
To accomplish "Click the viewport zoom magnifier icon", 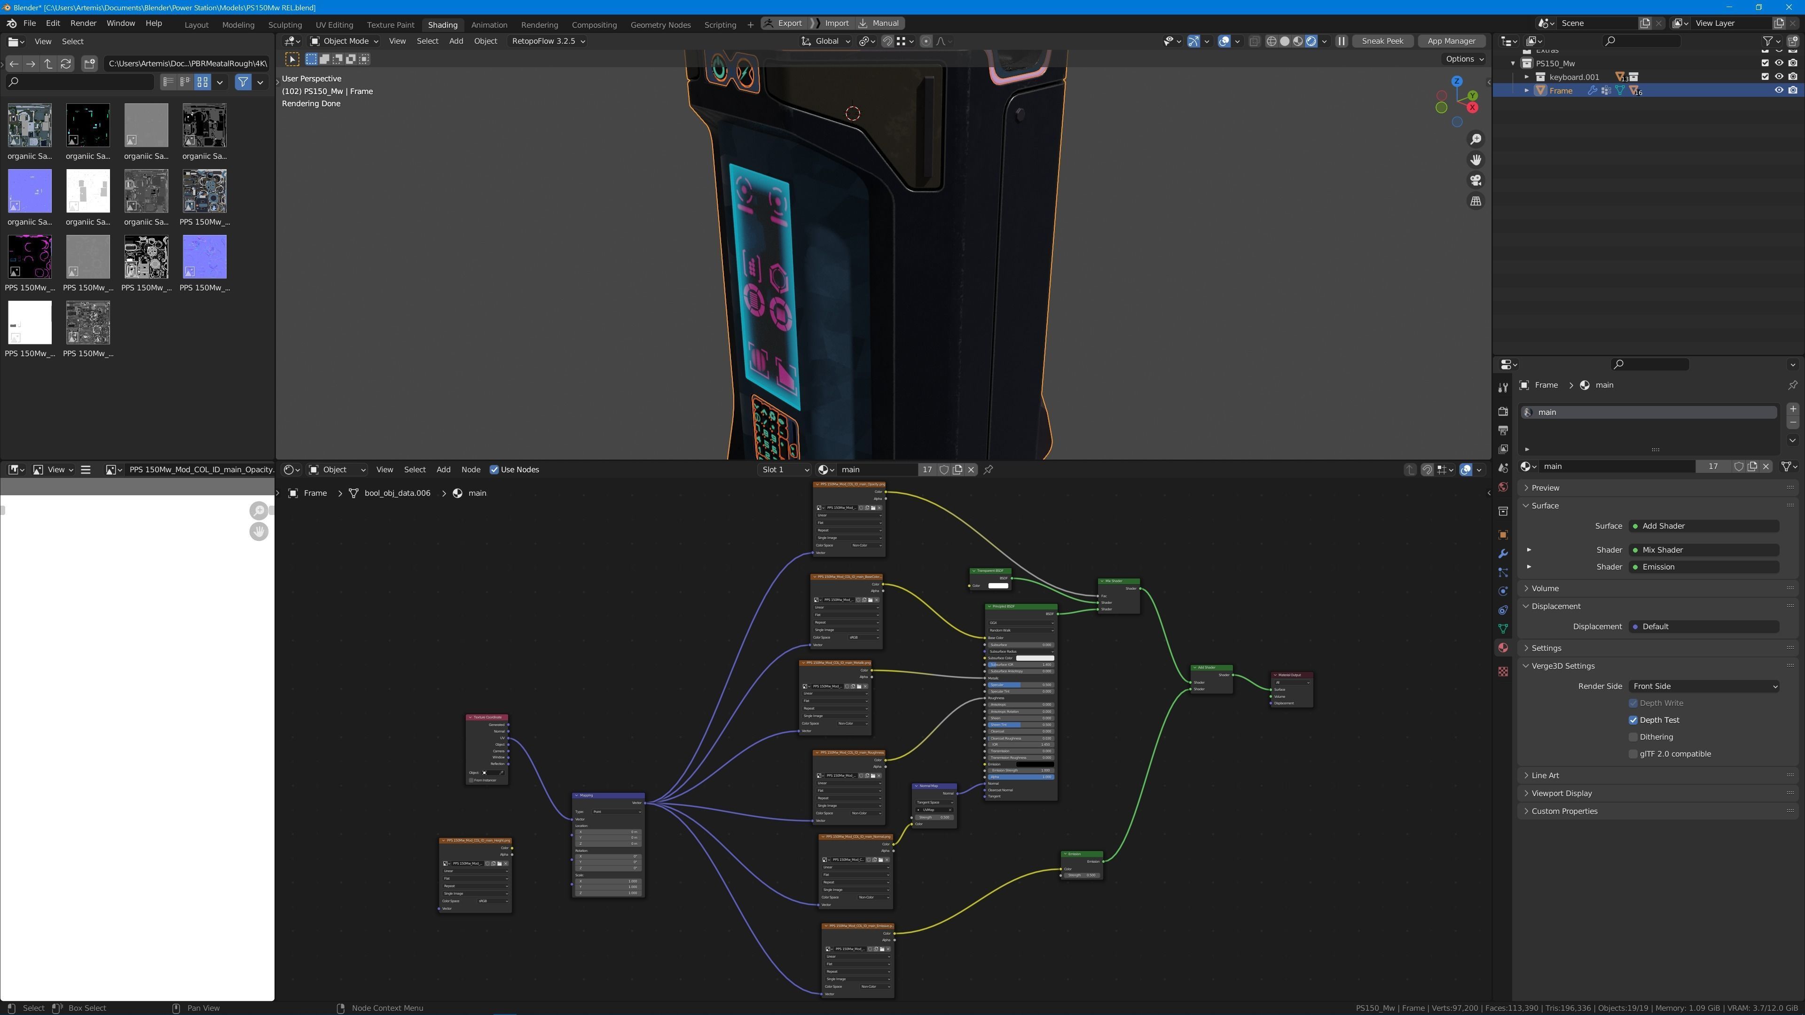I will [x=1475, y=140].
